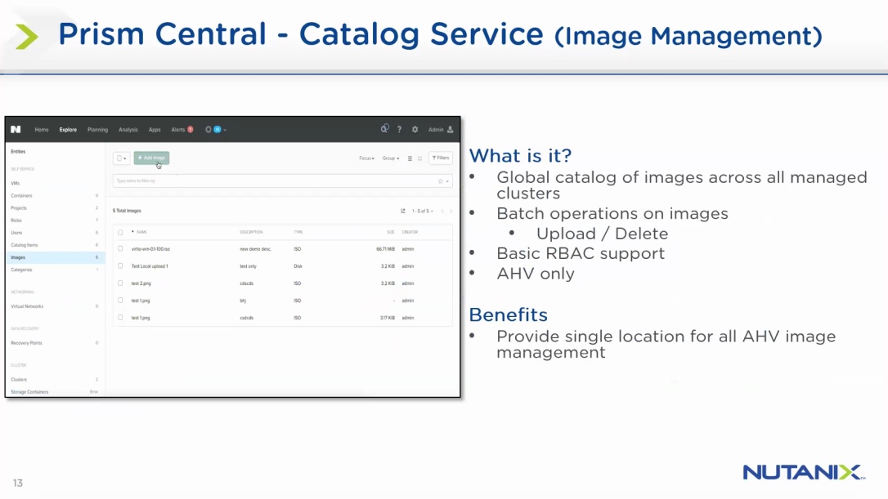Open the Group dropdown
Viewport: 888px width, 499px height.
[391, 158]
